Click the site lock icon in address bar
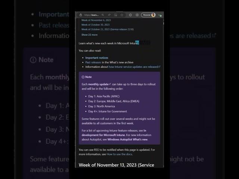 coord(81,15)
